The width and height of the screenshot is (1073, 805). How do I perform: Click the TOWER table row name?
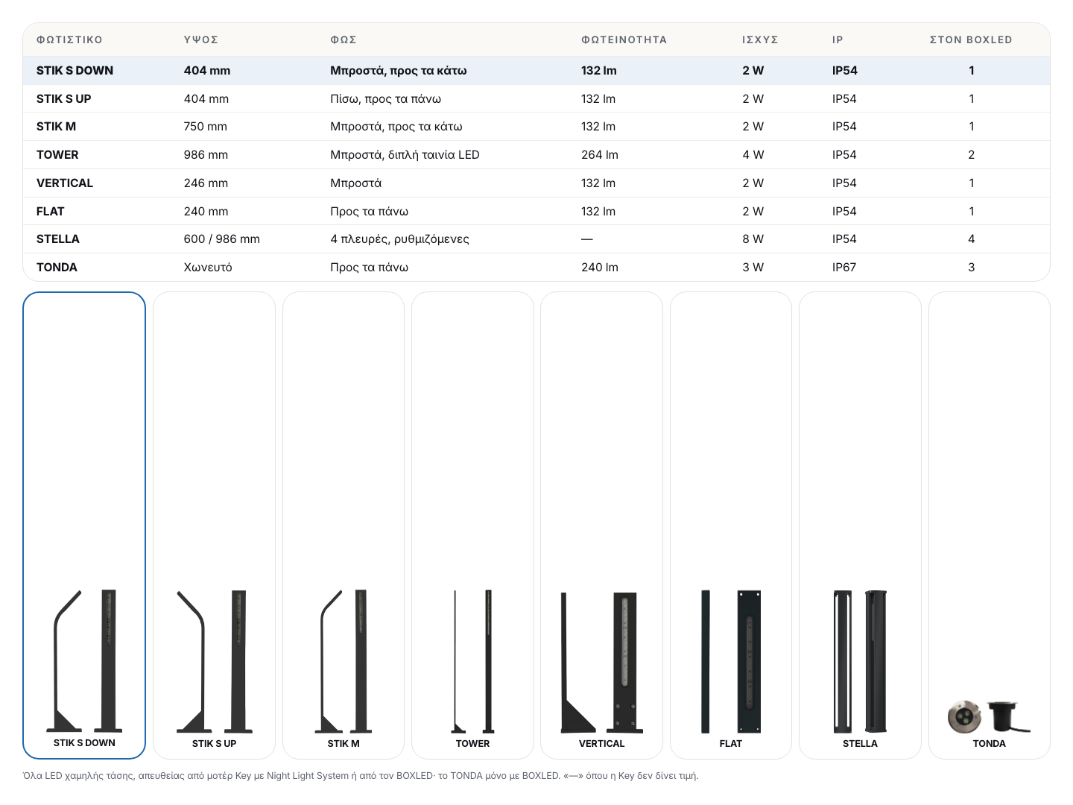pyautogui.click(x=57, y=155)
